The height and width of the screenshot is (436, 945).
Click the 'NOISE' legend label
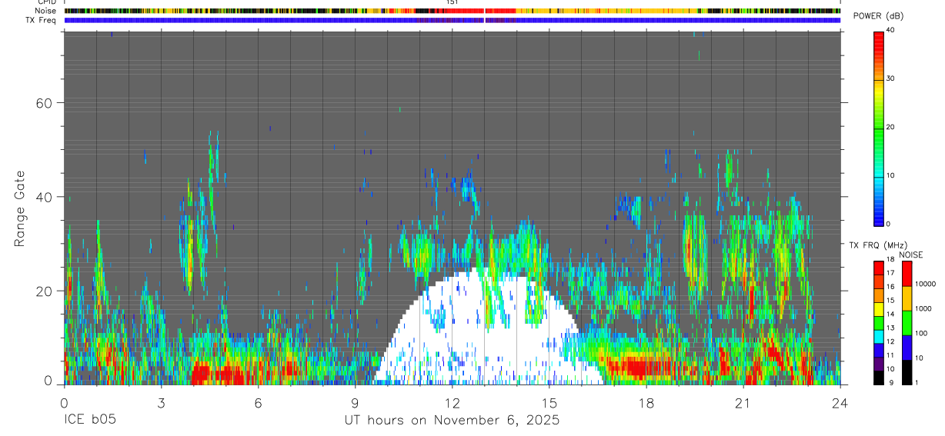[x=910, y=255]
